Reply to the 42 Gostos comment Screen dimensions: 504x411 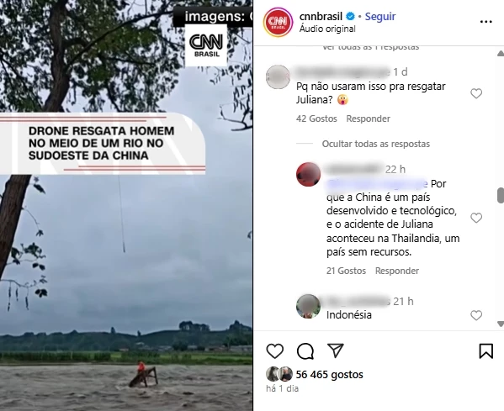368,119
